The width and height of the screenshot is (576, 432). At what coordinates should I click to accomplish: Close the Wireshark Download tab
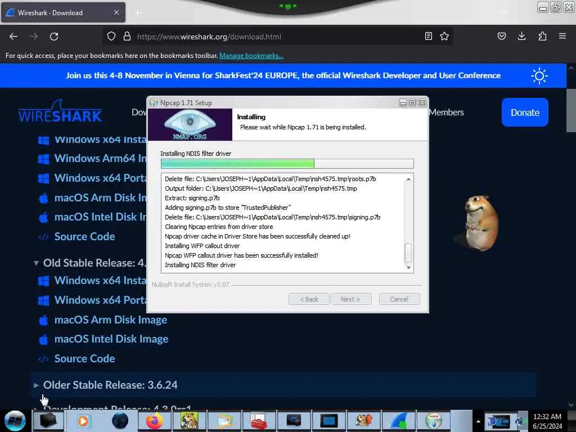[x=116, y=12]
